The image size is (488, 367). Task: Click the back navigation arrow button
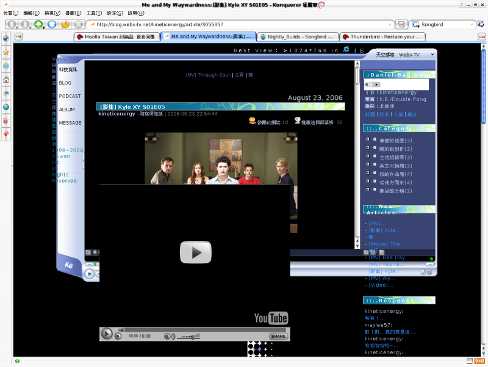12,24
